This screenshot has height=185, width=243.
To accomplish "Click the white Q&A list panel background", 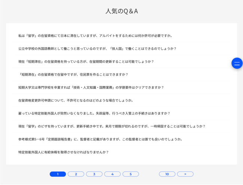I will pos(217,159).
